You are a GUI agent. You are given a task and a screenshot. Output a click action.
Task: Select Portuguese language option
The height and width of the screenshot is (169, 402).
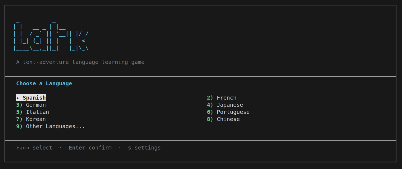[233, 112]
